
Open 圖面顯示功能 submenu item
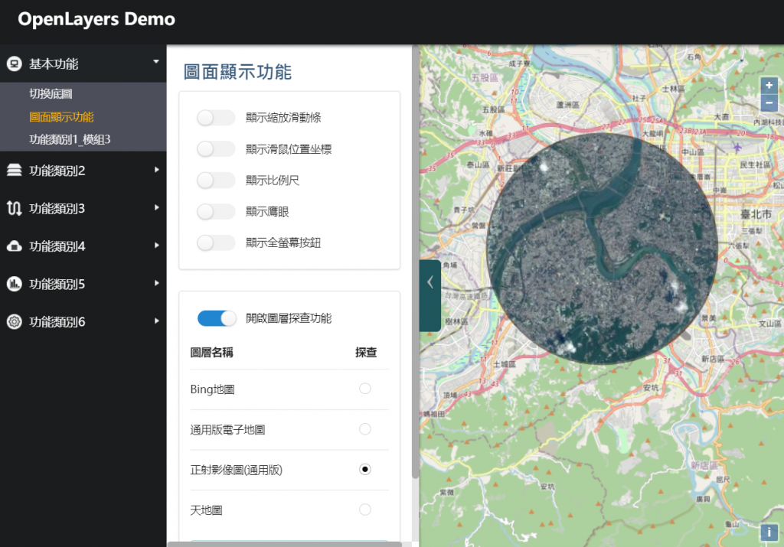[x=61, y=117]
